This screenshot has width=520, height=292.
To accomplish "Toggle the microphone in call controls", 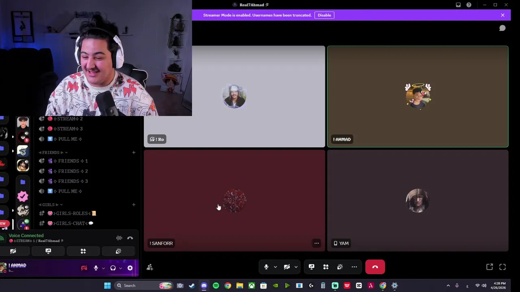I will click(266, 267).
